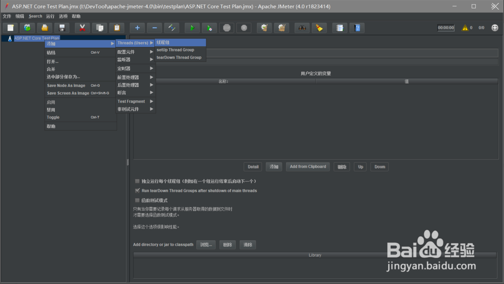Click the Open file folder icon
Viewport: 504px width, 284px height.
pyautogui.click(x=45, y=28)
